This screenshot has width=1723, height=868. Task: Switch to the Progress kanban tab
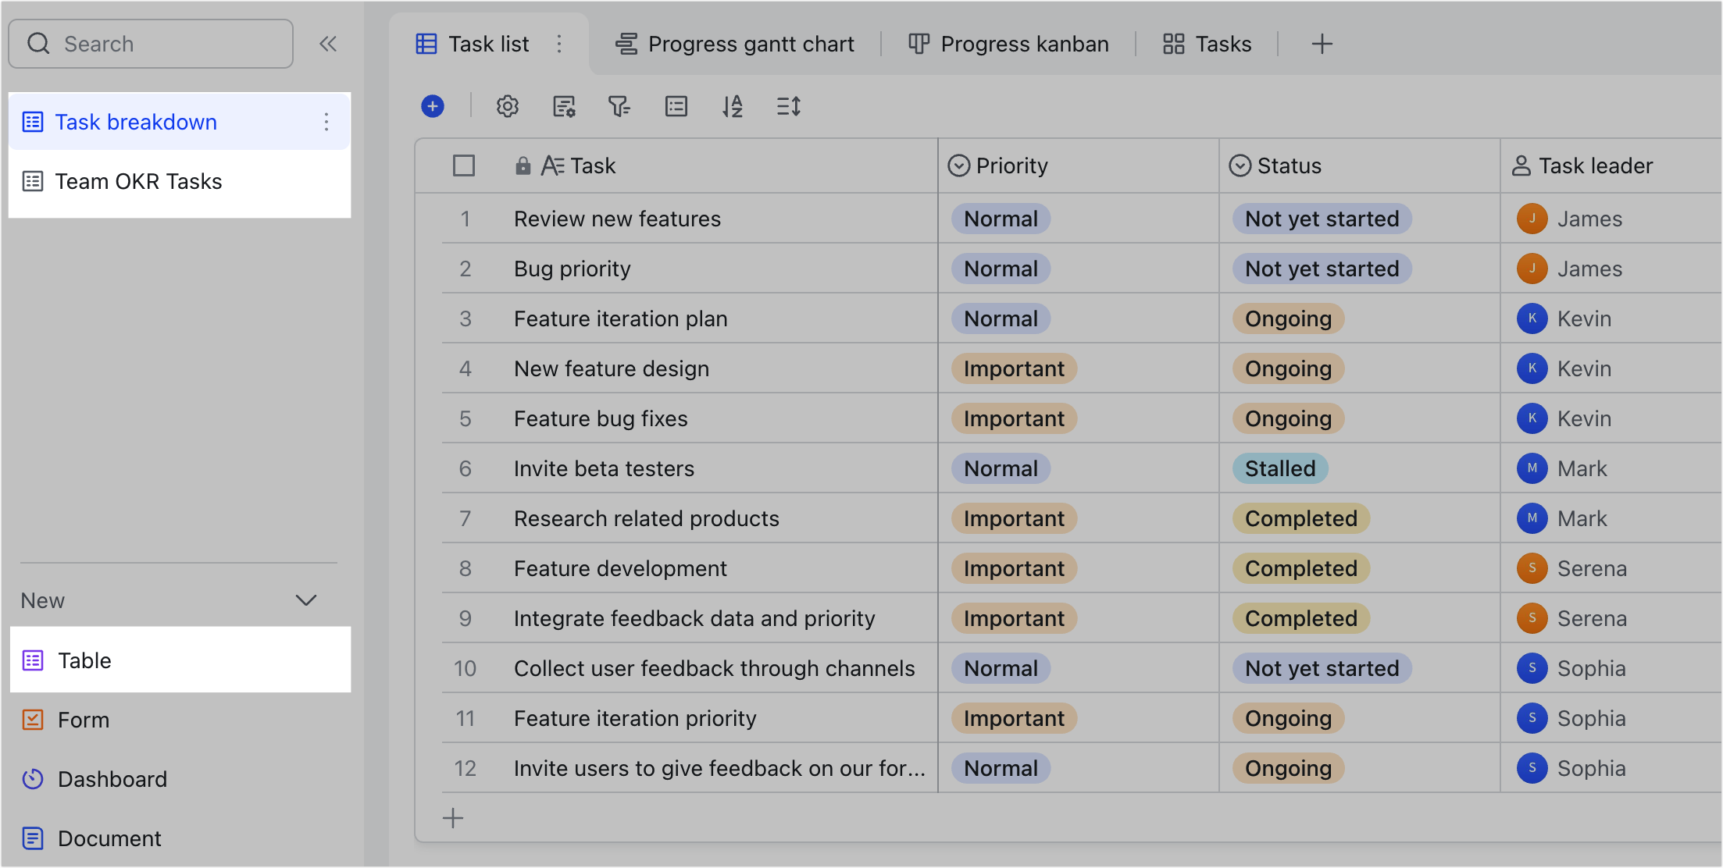coord(1008,44)
